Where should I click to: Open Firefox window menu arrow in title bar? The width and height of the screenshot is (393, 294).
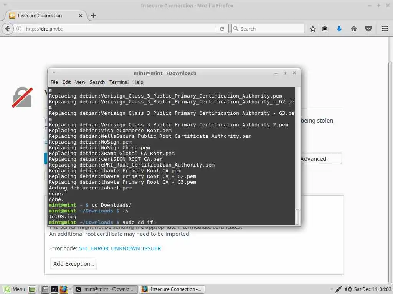[x=5, y=5]
